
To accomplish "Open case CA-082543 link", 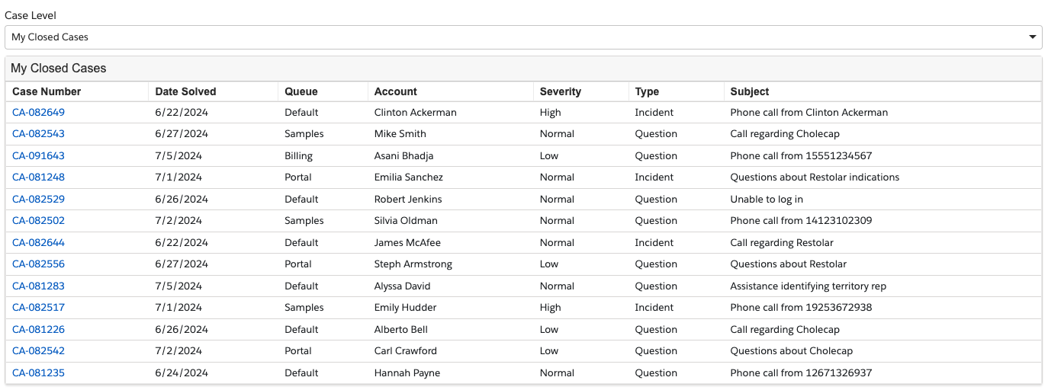I will [38, 133].
